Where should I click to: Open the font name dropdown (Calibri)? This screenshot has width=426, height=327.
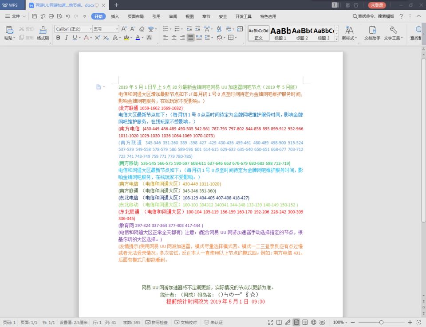(91, 29)
